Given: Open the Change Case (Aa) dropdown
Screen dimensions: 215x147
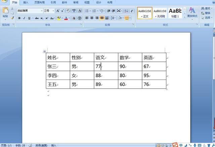Looking at the screenshot, I should pyautogui.click(x=52, y=18).
